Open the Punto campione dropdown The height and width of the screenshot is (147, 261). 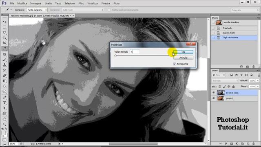point(37,10)
